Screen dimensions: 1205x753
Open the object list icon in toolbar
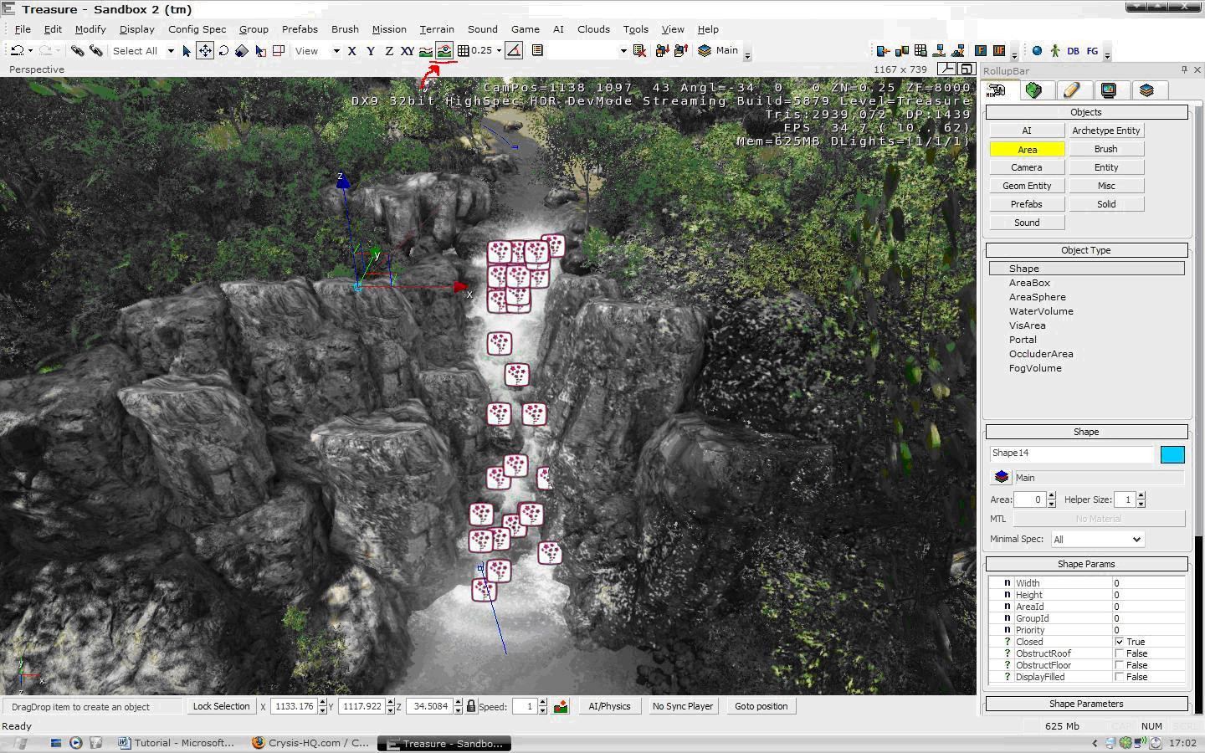pos(537,51)
